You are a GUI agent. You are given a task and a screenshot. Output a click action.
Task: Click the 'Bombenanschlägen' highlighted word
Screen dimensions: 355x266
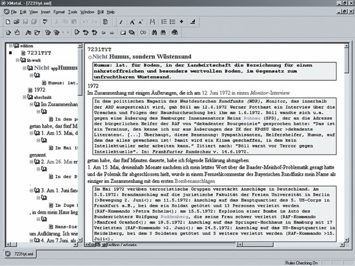(x=195, y=181)
